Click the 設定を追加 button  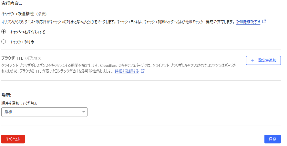[263, 60]
